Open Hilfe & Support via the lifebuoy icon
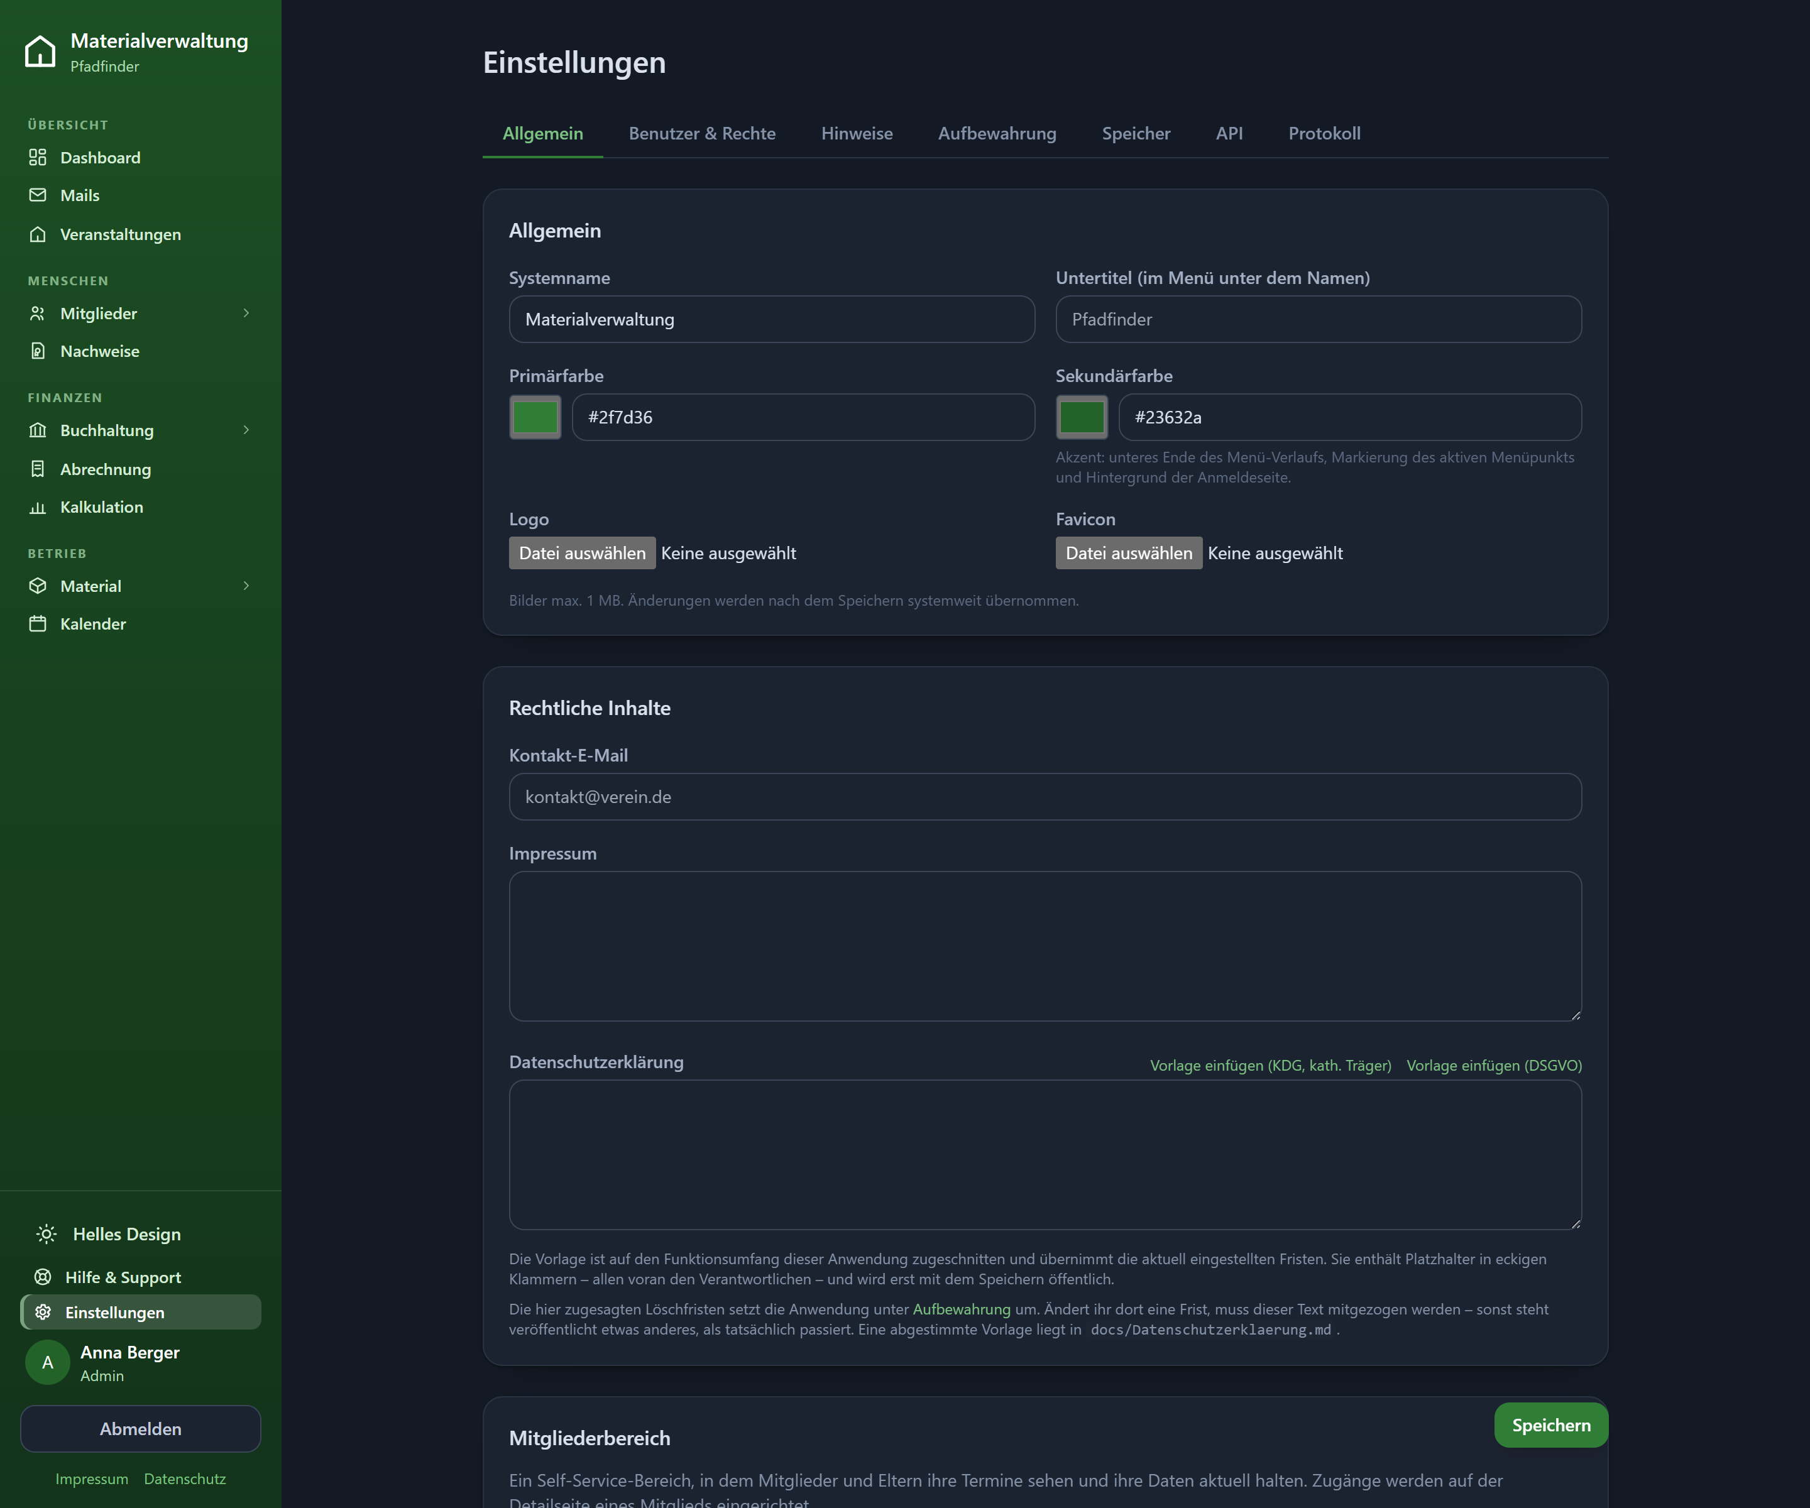This screenshot has height=1508, width=1810. coord(43,1276)
